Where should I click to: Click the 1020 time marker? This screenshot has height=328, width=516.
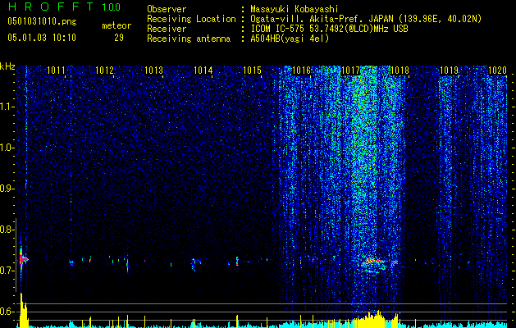click(x=497, y=70)
